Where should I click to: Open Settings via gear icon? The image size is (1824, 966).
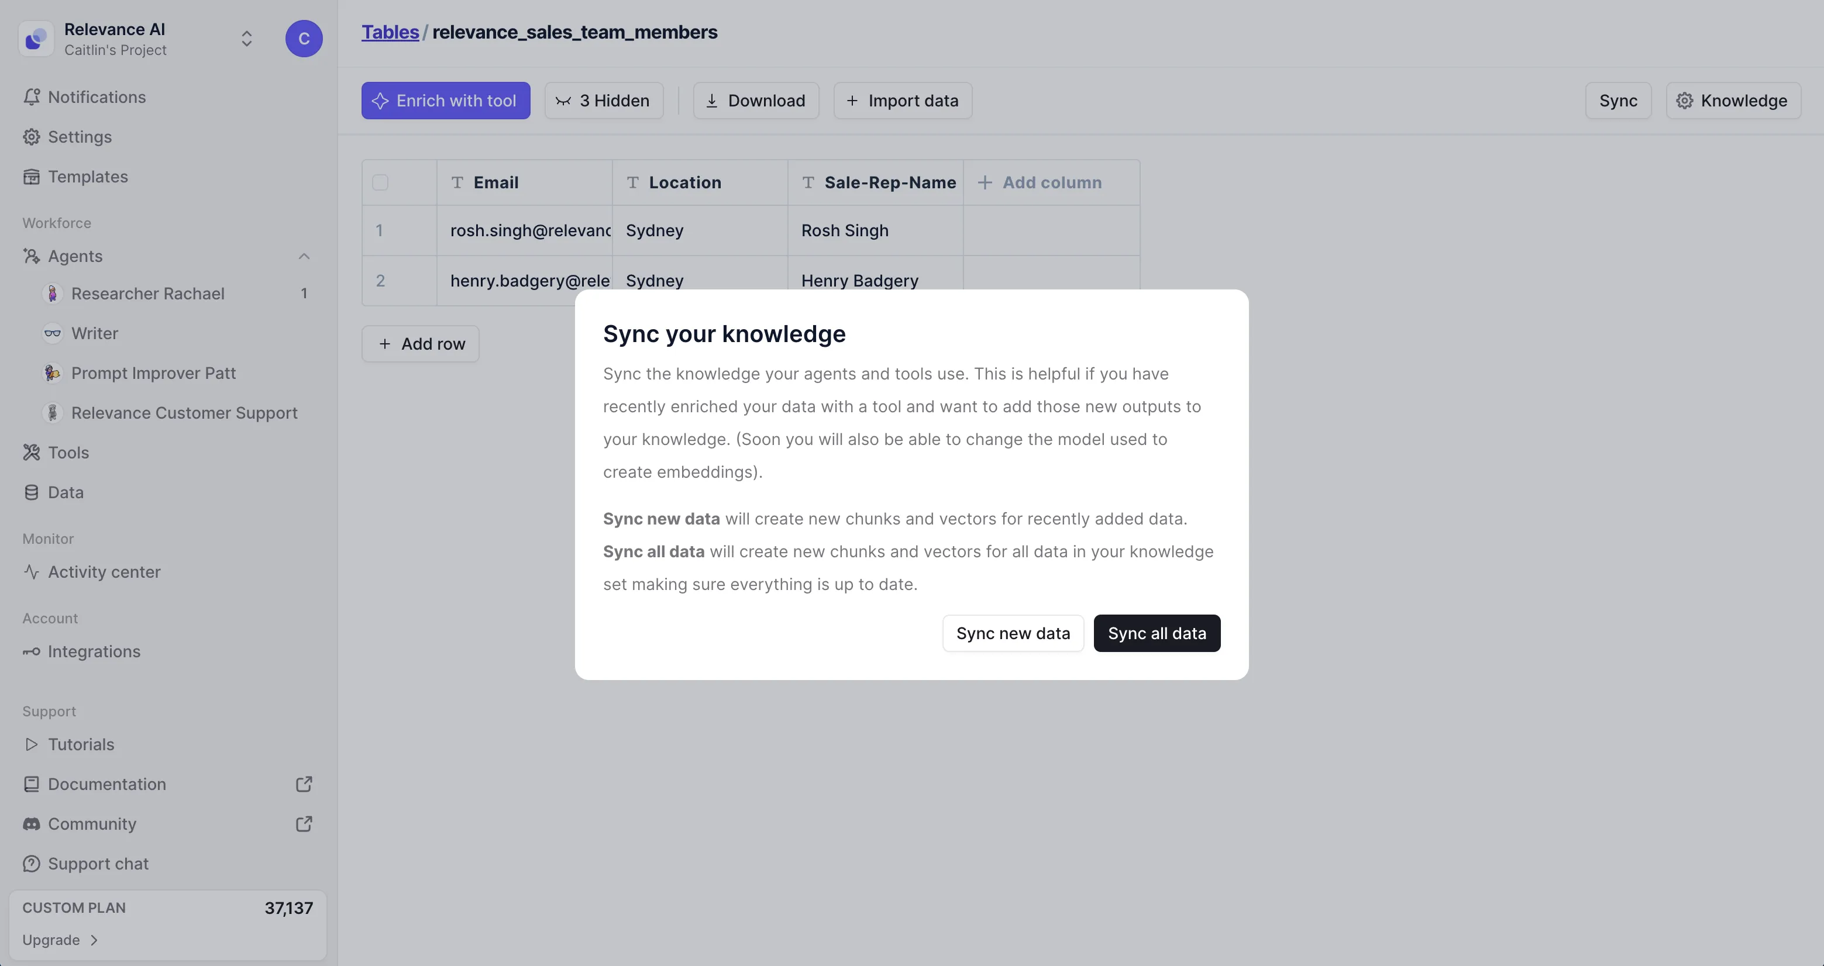(31, 137)
